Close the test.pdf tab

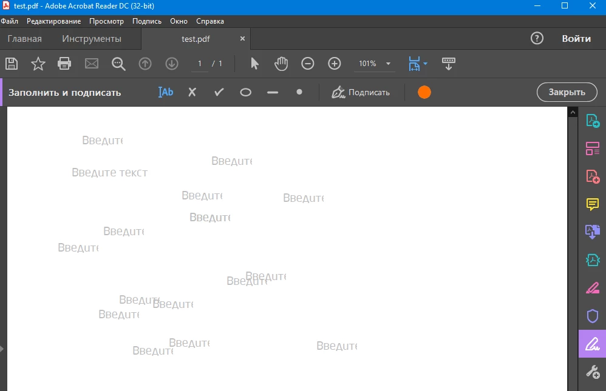[242, 39]
